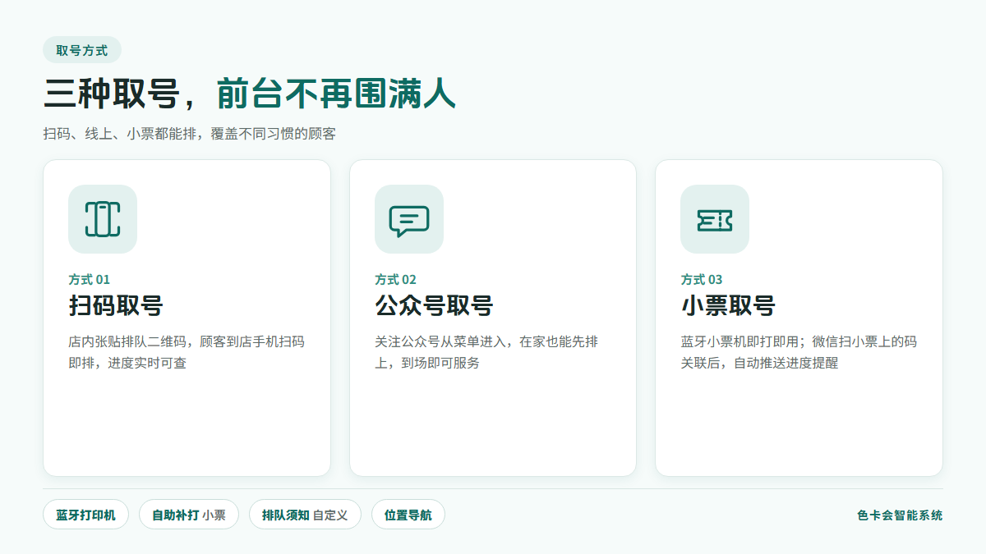Viewport: 986px width, 554px height.
Task: Click the 方式 02 label
Action: [x=396, y=279]
